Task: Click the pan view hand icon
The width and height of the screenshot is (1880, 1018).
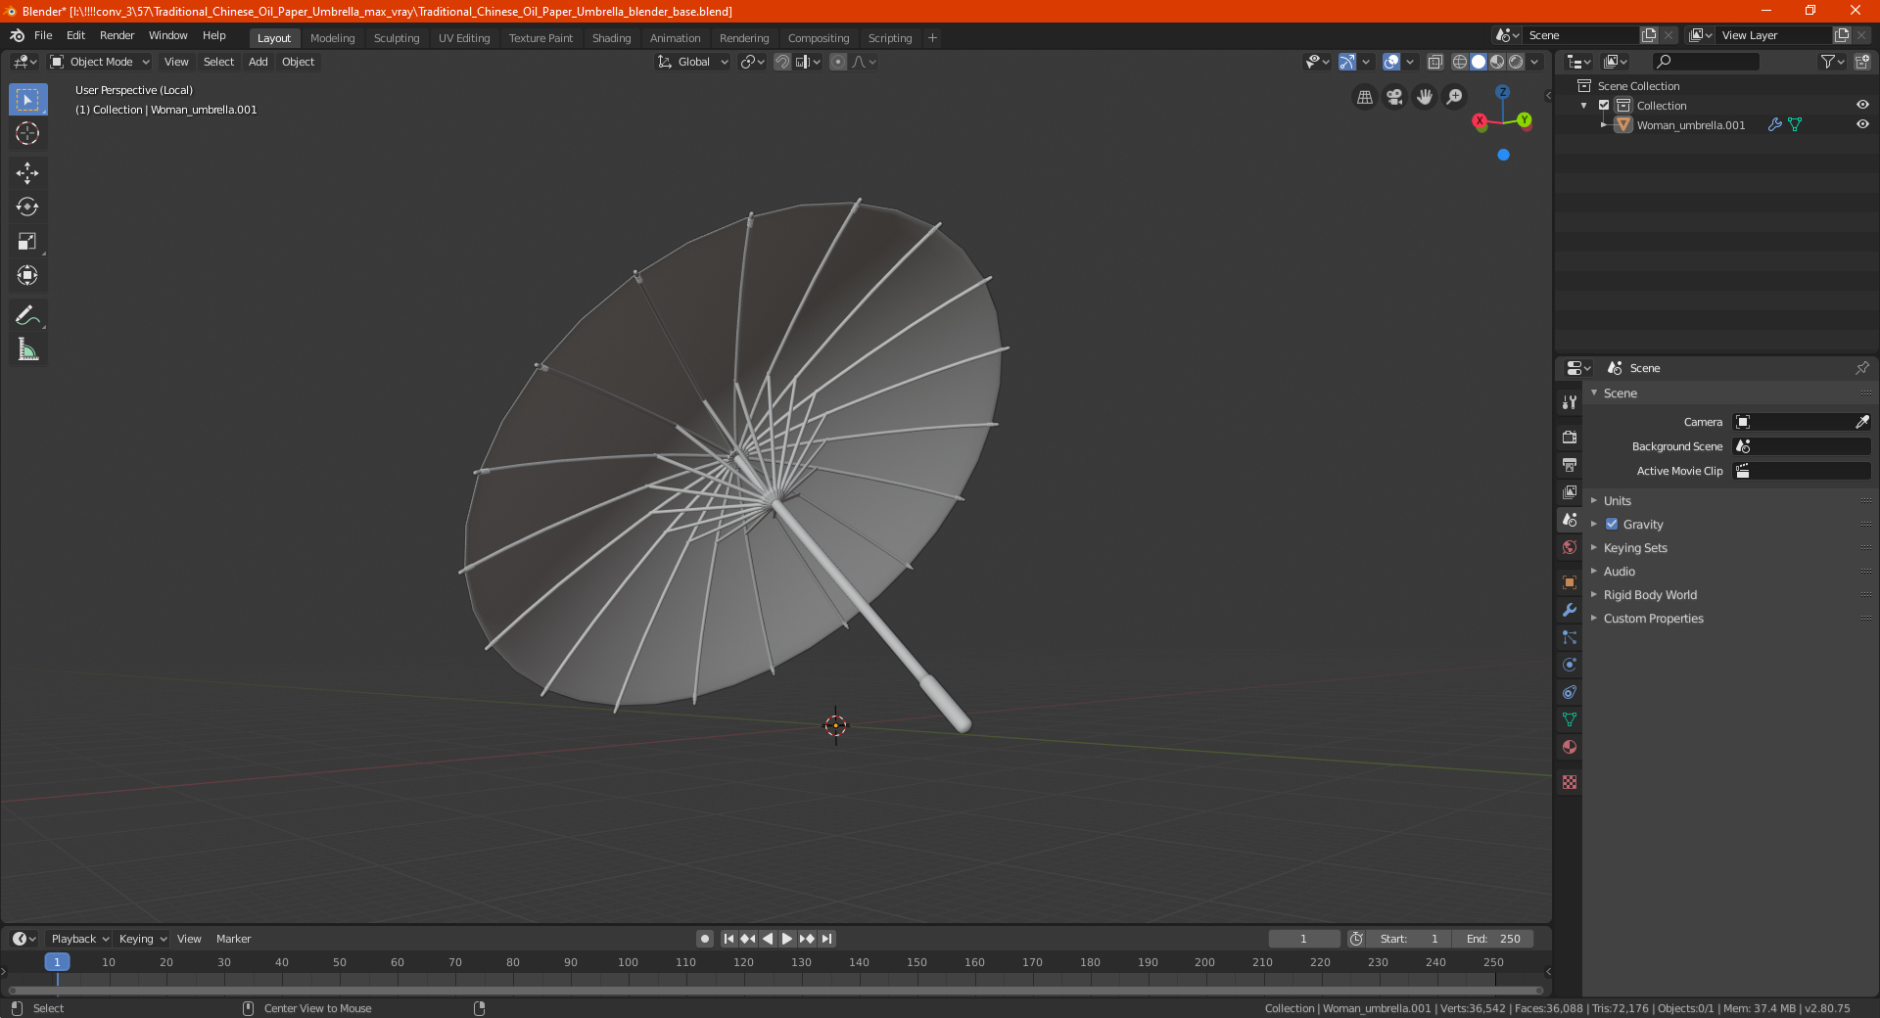Action: click(1425, 97)
